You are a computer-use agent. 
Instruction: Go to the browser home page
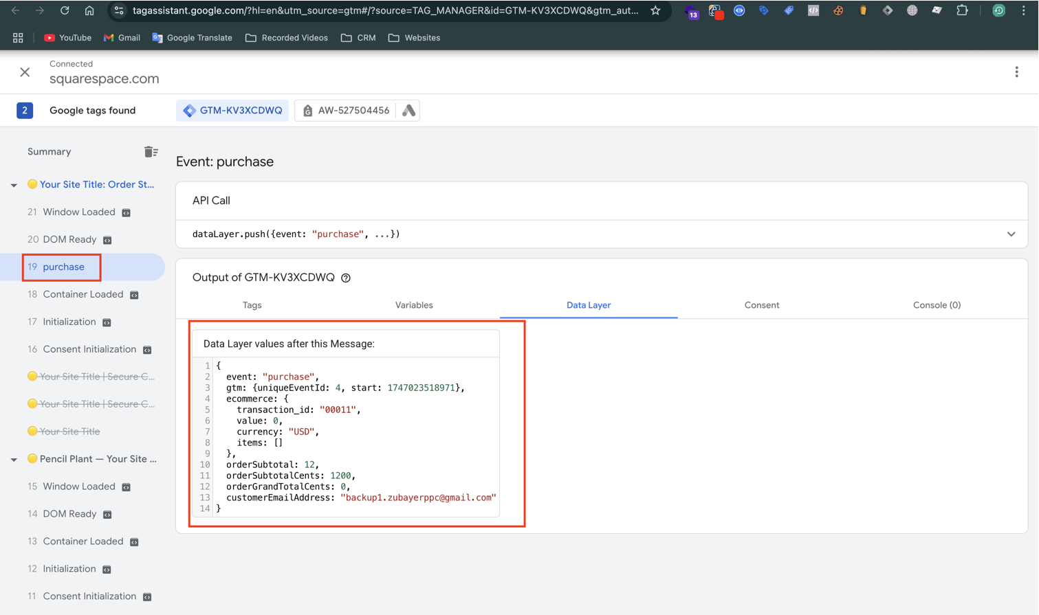click(x=89, y=11)
